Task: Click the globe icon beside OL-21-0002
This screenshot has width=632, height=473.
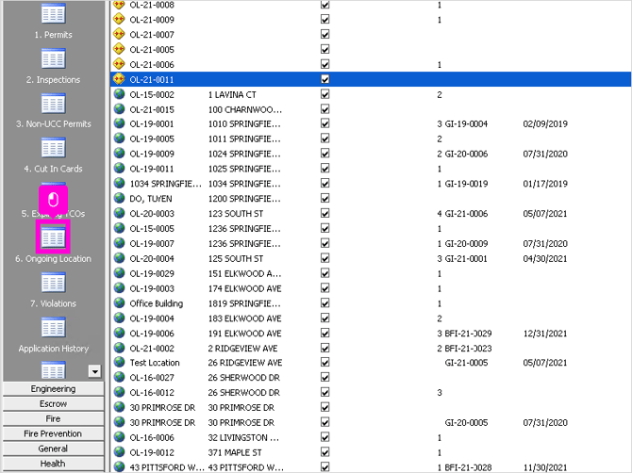Action: 119,348
